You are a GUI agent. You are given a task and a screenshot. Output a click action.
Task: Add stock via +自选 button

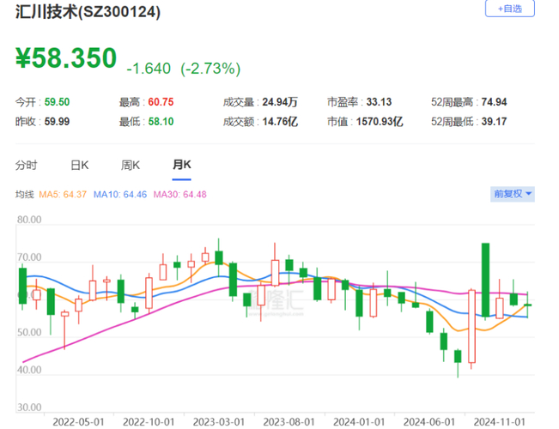[x=510, y=9]
